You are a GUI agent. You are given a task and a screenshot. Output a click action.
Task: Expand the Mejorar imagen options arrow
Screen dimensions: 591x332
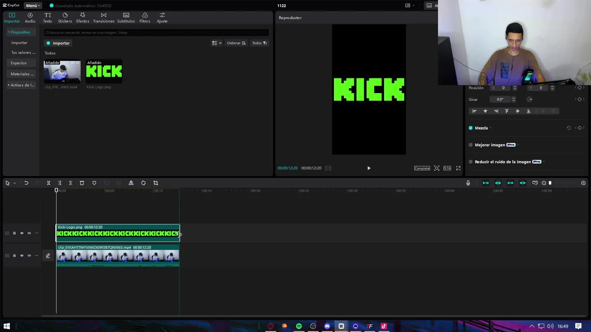point(518,145)
